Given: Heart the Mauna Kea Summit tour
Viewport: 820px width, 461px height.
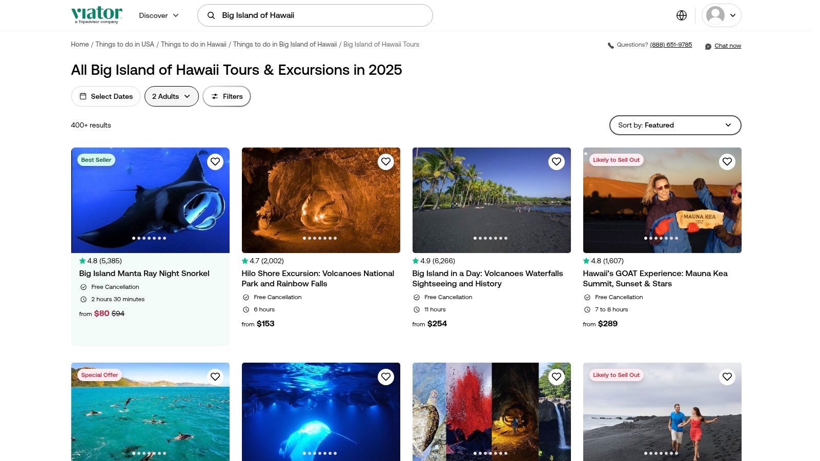Looking at the screenshot, I should pos(727,162).
